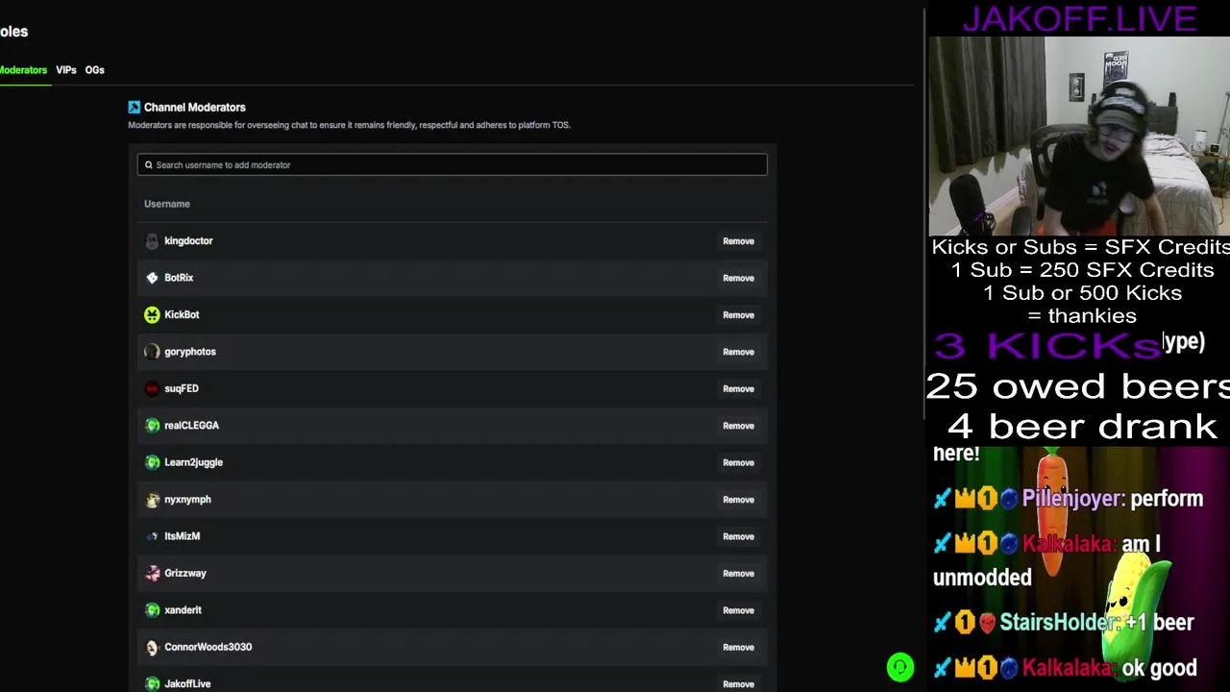This screenshot has height=692, width=1230.
Task: Select the KickBot username
Action: coord(182,314)
